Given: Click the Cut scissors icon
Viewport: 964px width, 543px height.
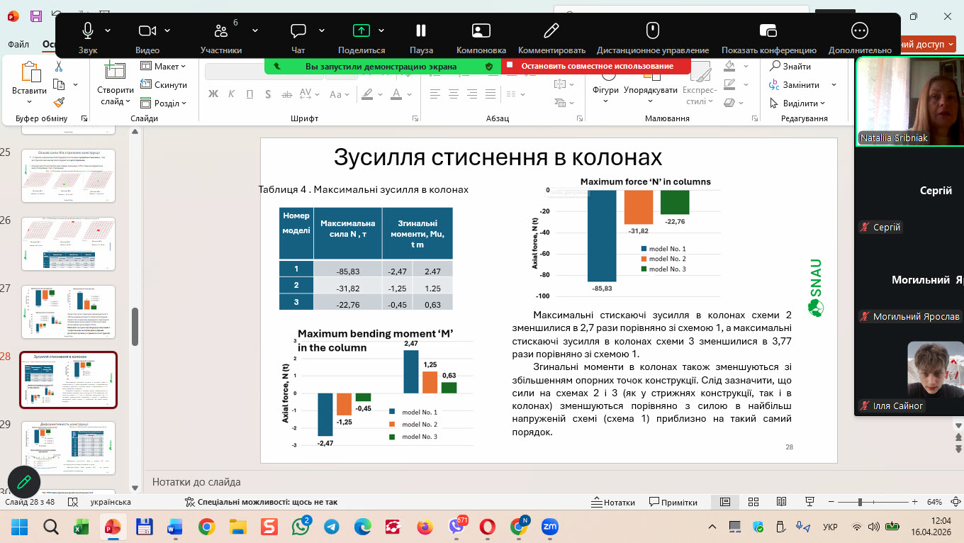Looking at the screenshot, I should [x=59, y=67].
